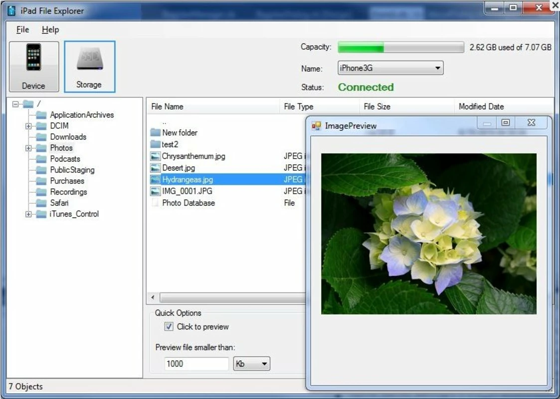
Task: Click the PublicStaging tree label
Action: click(x=72, y=170)
